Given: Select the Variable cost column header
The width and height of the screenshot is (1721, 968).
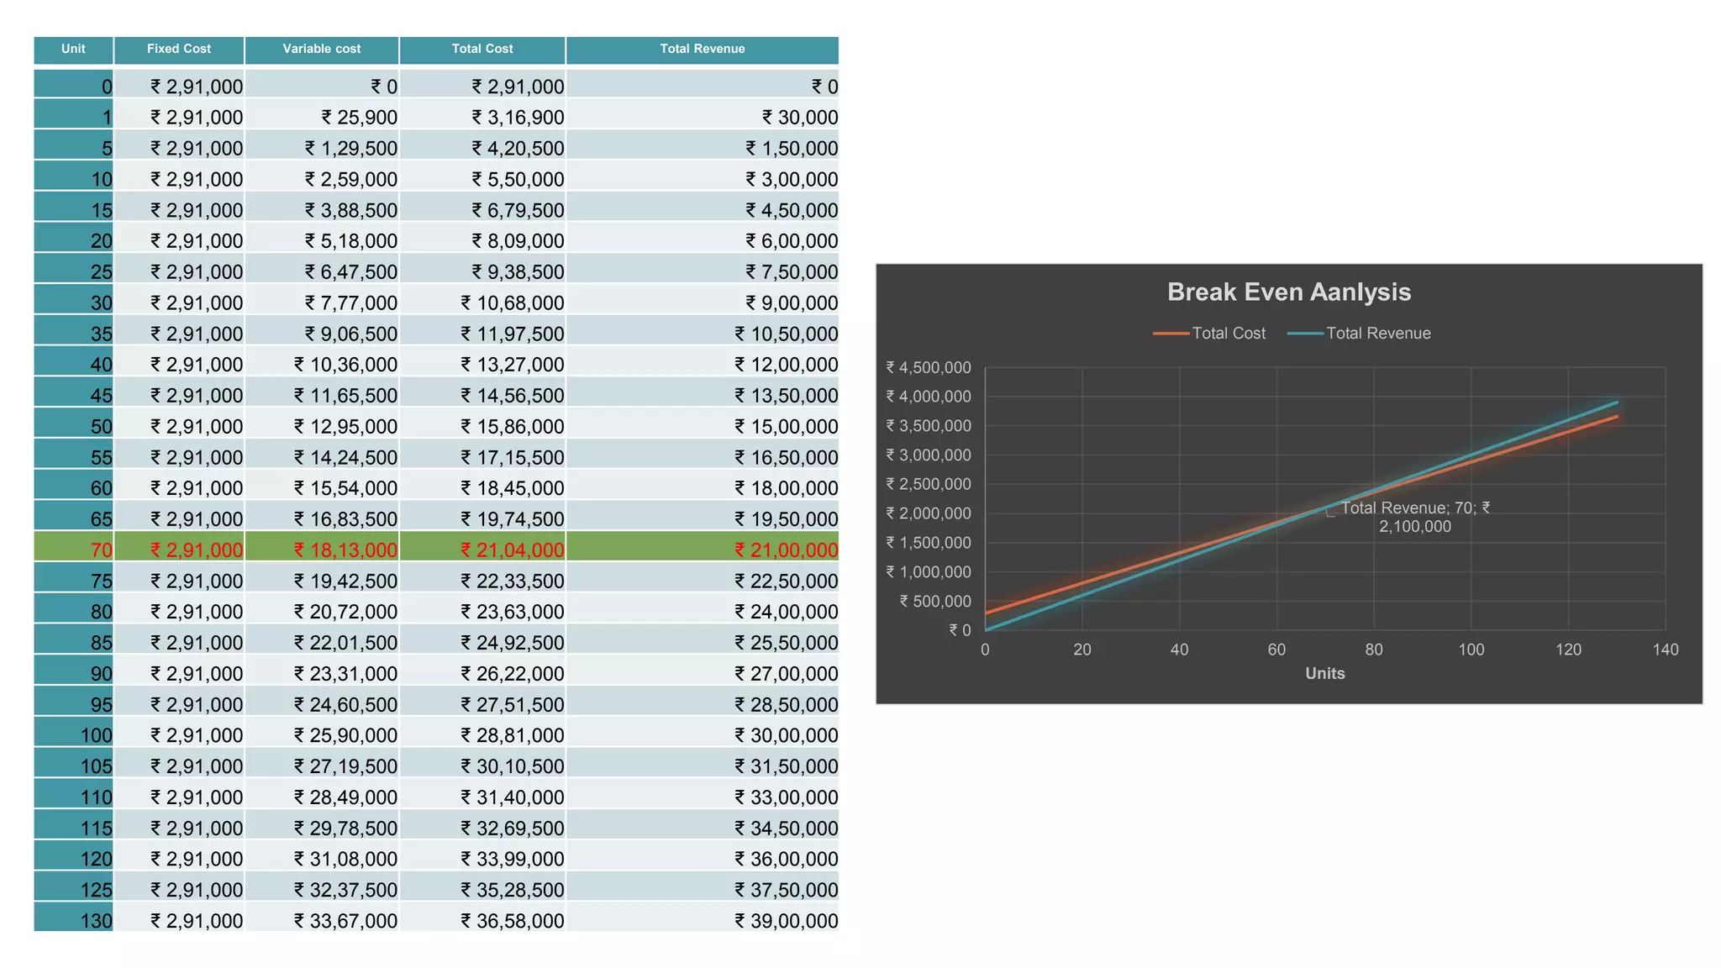Looking at the screenshot, I should [321, 49].
